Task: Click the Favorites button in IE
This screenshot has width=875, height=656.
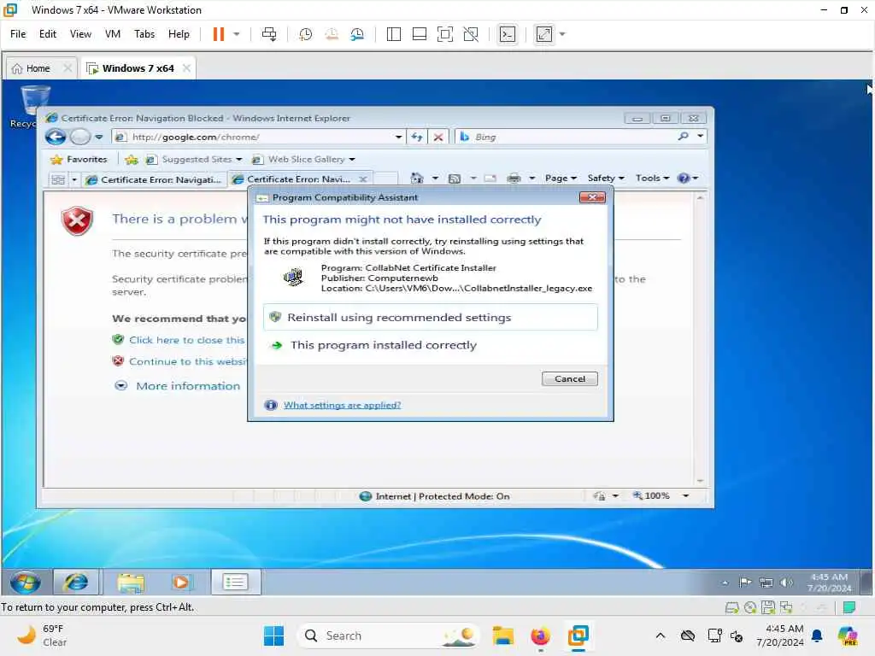Action: (79, 160)
